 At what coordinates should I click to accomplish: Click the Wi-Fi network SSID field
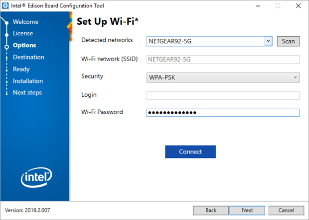point(223,59)
